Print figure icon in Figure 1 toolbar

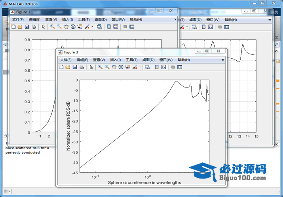pos(34,27)
